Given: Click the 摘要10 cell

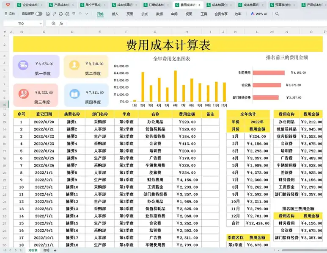Looking at the screenshot, I should pos(72,187).
